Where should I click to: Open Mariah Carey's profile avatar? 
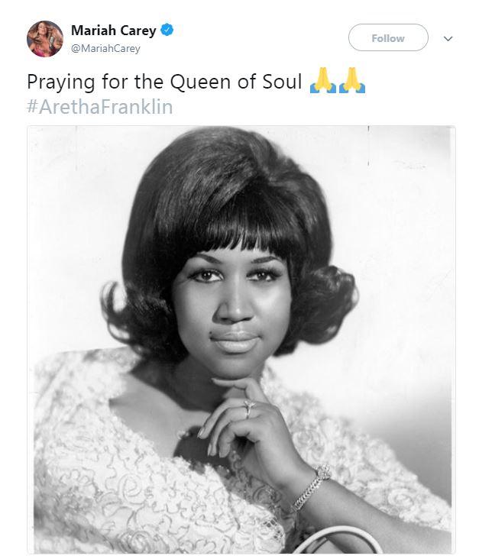(x=45, y=38)
